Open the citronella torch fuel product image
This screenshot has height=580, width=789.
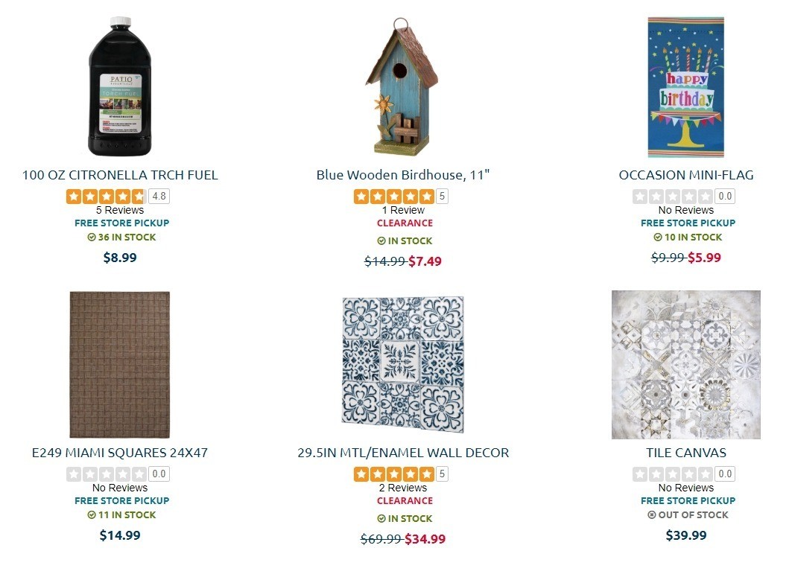pos(120,86)
